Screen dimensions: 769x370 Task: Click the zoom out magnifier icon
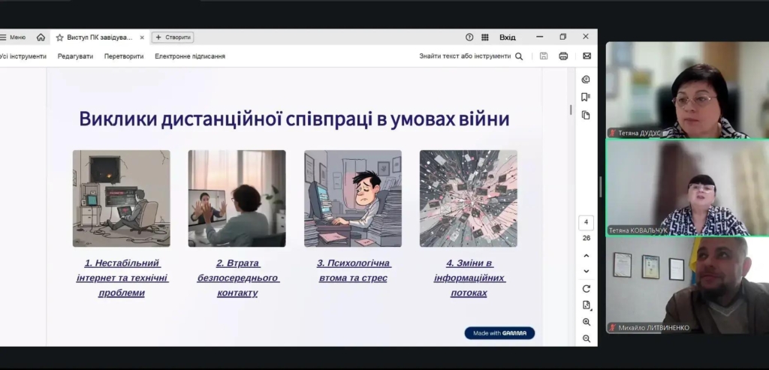(587, 338)
